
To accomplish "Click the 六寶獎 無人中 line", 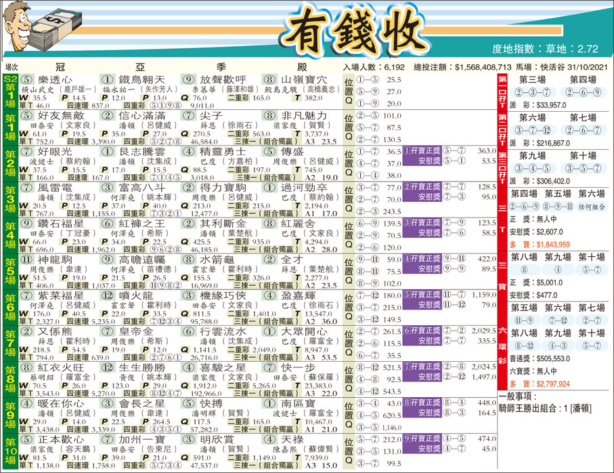I will click(533, 371).
